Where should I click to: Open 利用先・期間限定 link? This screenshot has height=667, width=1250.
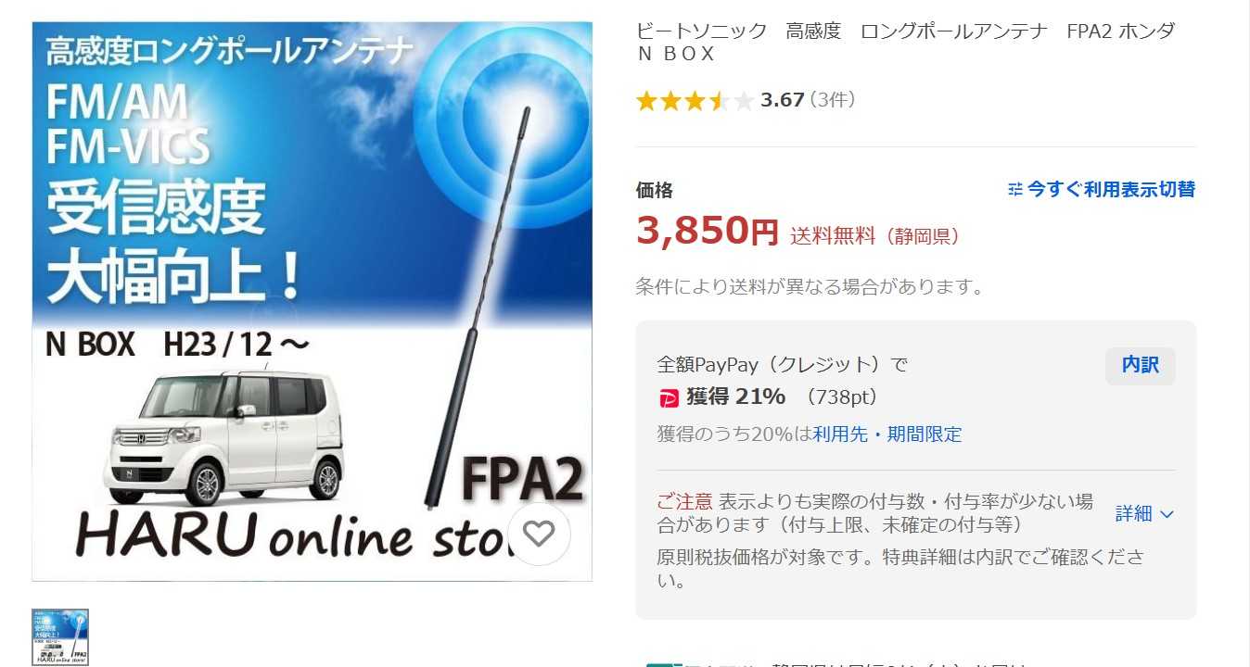coord(887,434)
